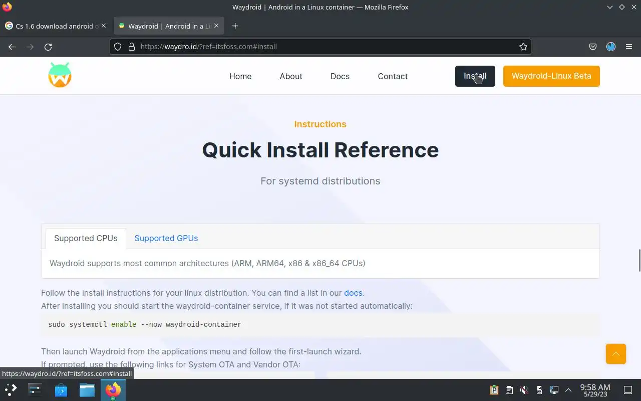Open a new tab with plus button

235,26
